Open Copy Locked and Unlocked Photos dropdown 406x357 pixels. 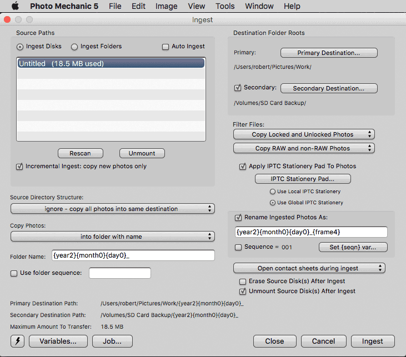point(304,134)
